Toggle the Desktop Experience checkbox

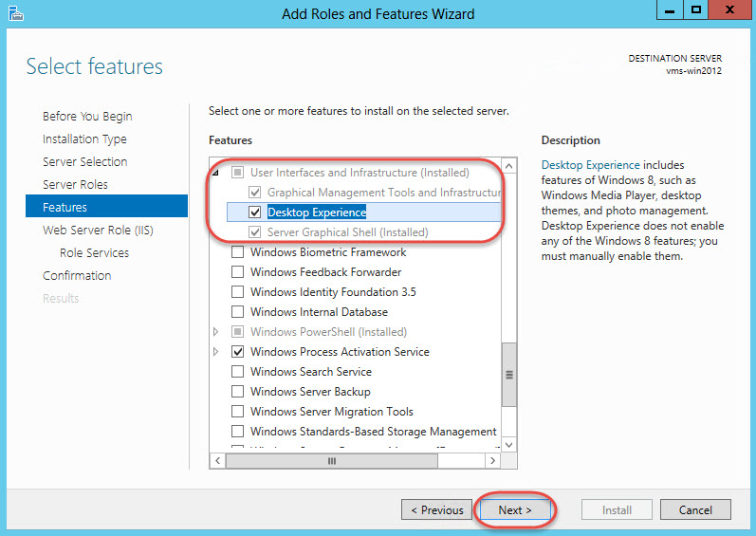(x=255, y=213)
